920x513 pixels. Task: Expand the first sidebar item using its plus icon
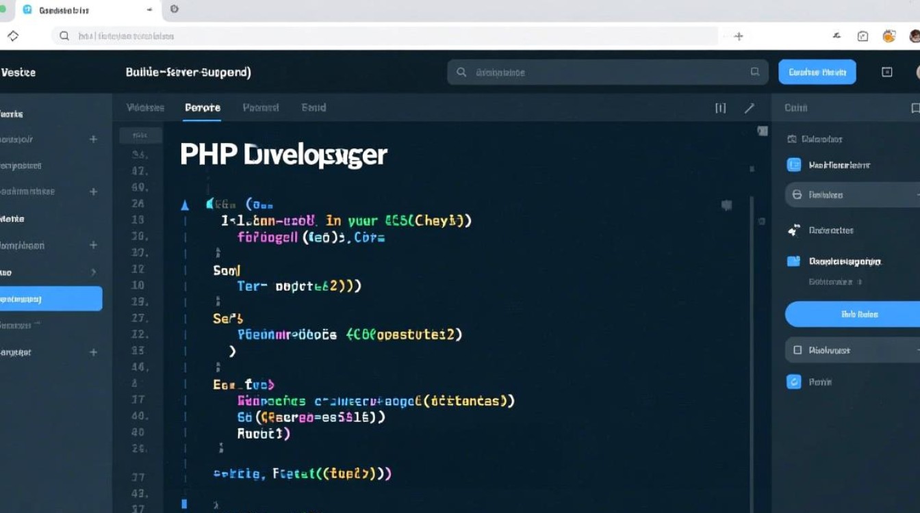[x=94, y=140]
